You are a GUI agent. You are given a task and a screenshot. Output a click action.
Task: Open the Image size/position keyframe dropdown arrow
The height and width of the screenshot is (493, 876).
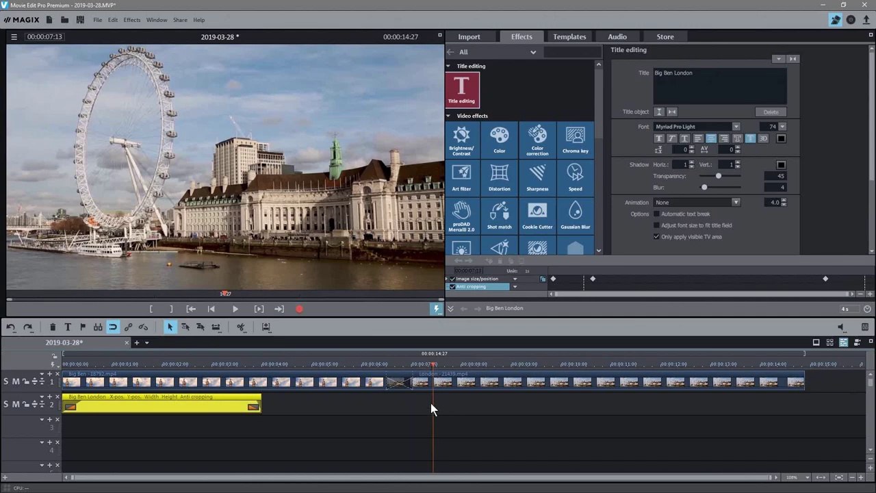click(515, 279)
